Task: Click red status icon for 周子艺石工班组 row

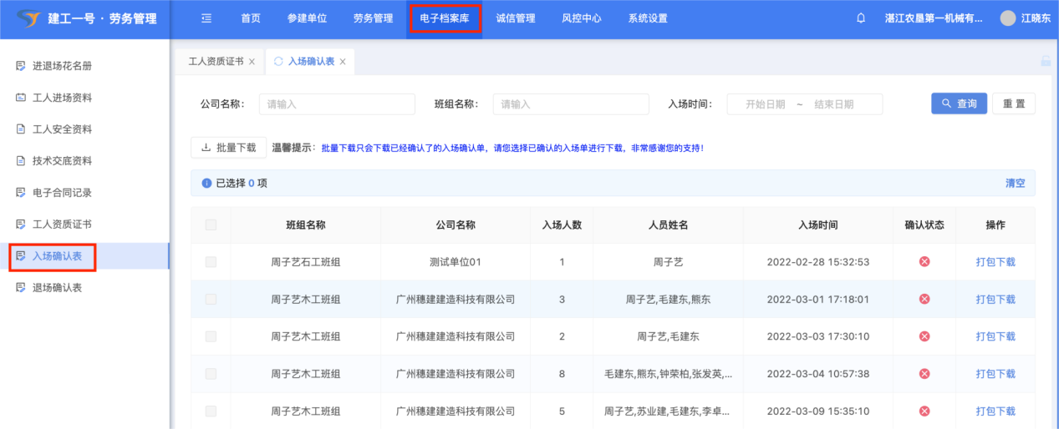Action: [x=924, y=262]
